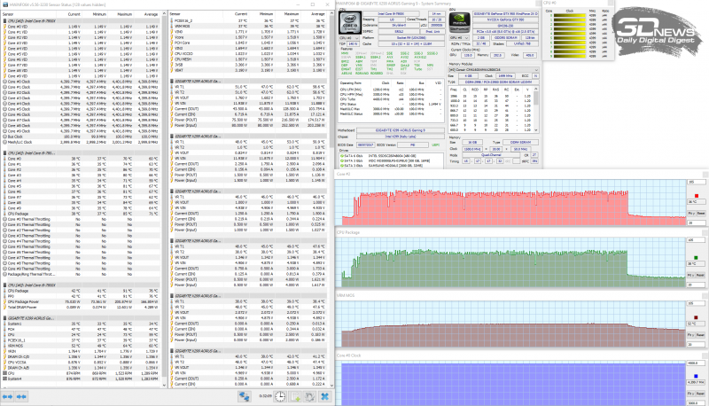Screen dimensions: 709x406
Task: Select the PCIEX16_2 row in right pane
Action: (x=249, y=20)
